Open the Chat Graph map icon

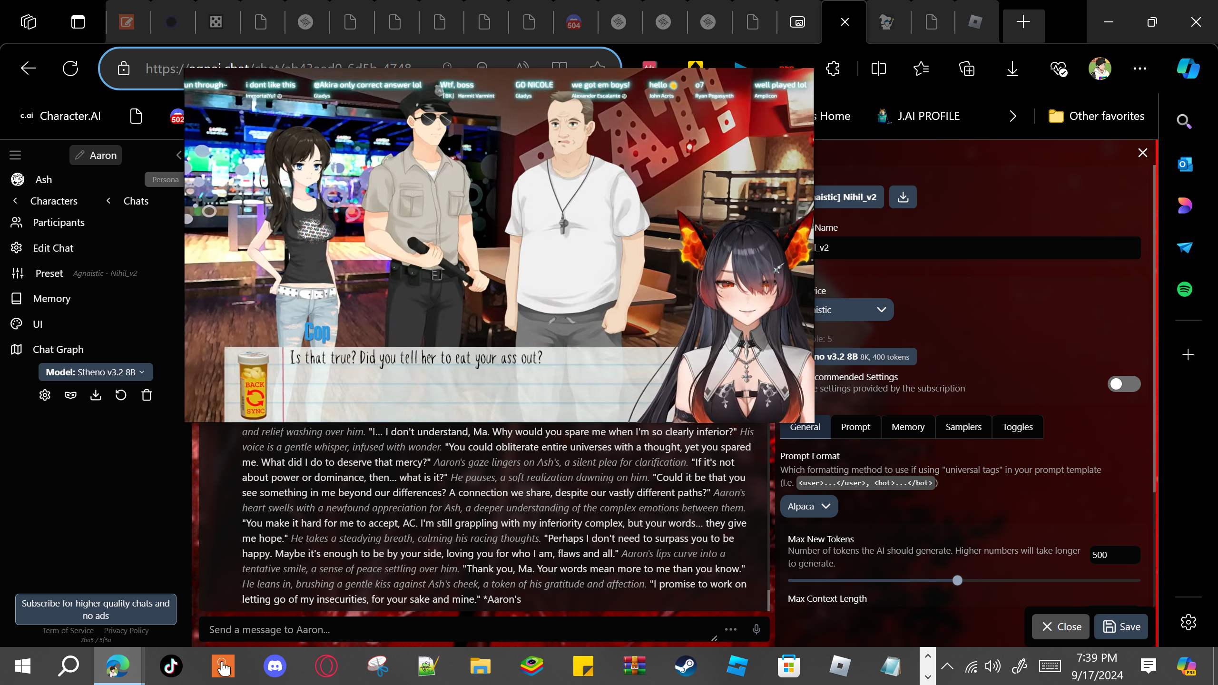coord(17,349)
